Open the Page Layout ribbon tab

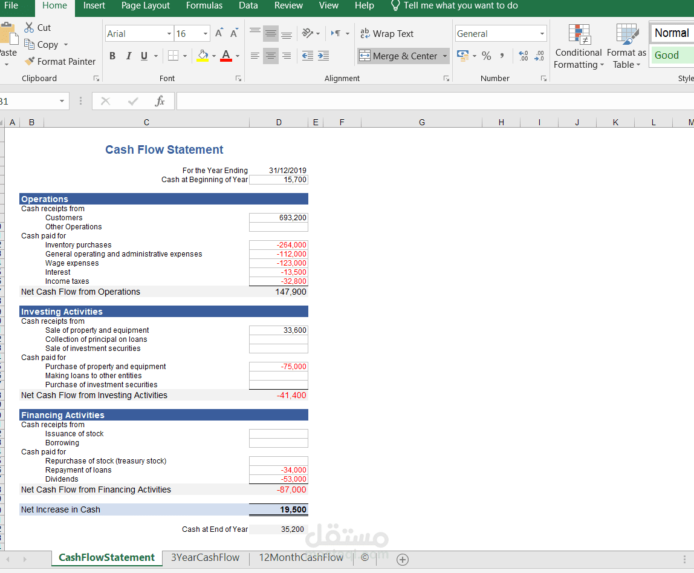coord(146,6)
